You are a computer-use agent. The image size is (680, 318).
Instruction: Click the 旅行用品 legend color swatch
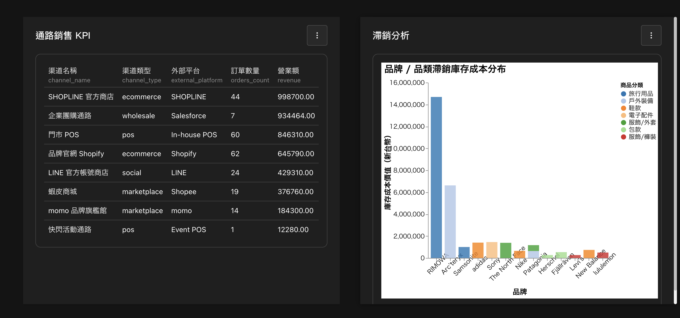(623, 94)
